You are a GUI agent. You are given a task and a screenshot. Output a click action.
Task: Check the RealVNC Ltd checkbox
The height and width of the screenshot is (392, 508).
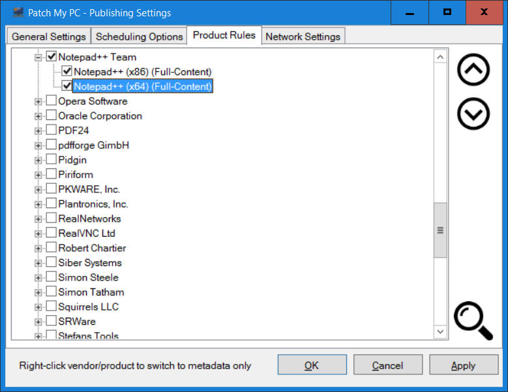coord(51,233)
